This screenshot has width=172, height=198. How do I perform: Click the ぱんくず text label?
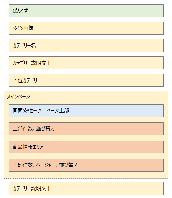(20, 11)
